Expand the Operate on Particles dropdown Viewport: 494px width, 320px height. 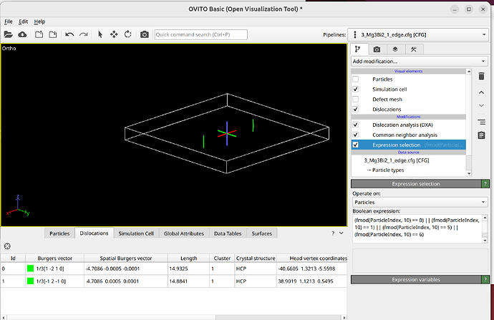pos(419,202)
